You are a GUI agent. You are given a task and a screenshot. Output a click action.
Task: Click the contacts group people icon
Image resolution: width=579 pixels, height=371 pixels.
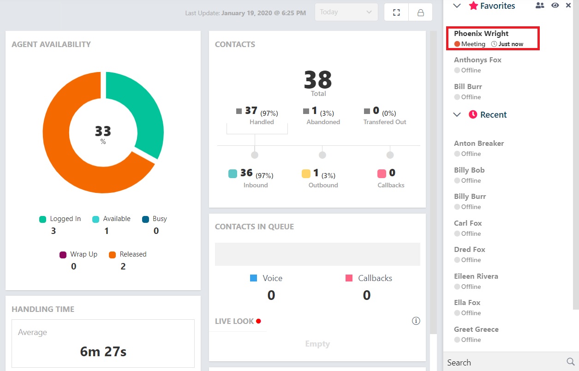[540, 6]
